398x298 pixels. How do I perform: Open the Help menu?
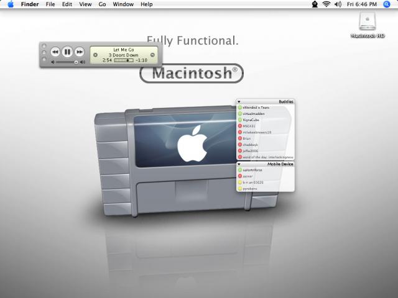147,4
